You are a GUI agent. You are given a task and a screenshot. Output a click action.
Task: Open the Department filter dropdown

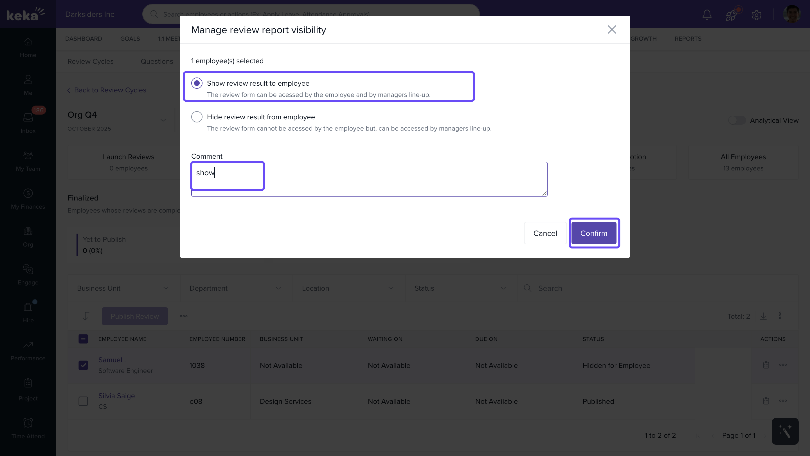(x=235, y=288)
